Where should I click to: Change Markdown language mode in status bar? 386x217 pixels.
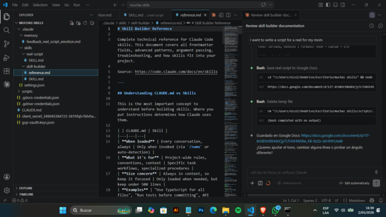pos(357,200)
